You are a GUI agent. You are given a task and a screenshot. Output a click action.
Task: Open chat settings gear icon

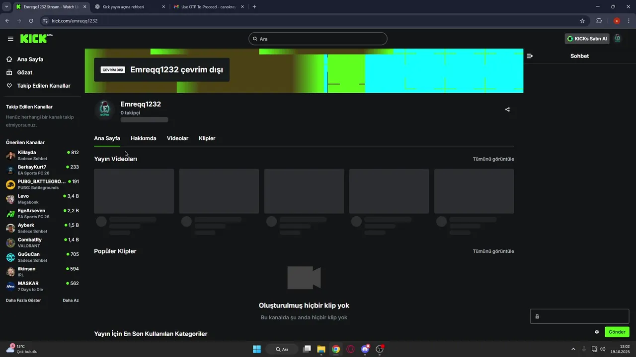point(597,332)
